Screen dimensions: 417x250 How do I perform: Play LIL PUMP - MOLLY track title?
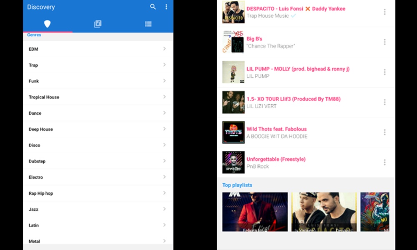click(298, 69)
